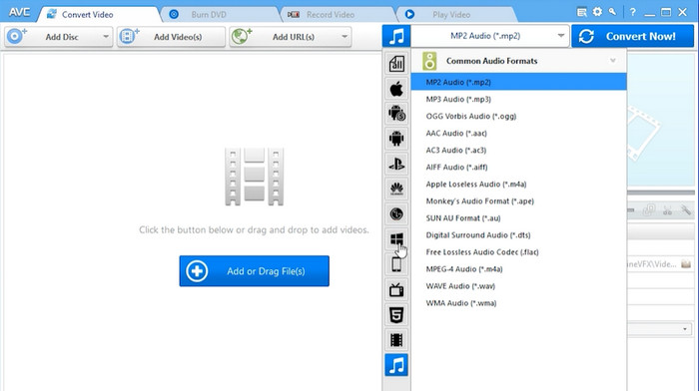Image resolution: width=699 pixels, height=391 pixels.
Task: Select the Huawei devices category icon
Action: (396, 190)
